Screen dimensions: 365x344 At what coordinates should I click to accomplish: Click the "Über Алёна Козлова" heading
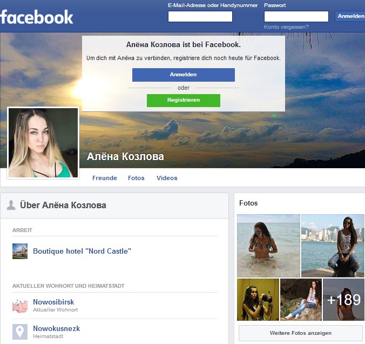pyautogui.click(x=63, y=205)
